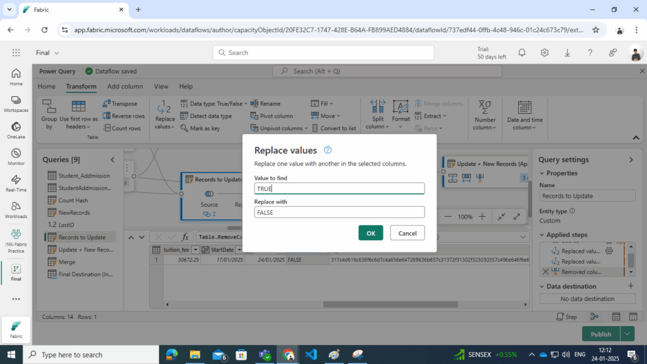Screen dimensions: 647x364
Task: Open the Extract dropdown
Action: (430, 116)
